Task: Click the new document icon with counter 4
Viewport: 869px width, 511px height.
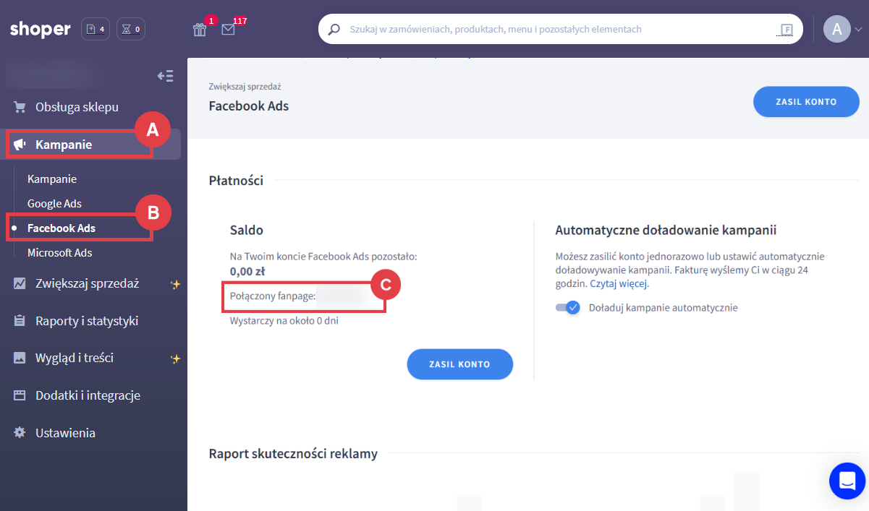Action: point(95,28)
